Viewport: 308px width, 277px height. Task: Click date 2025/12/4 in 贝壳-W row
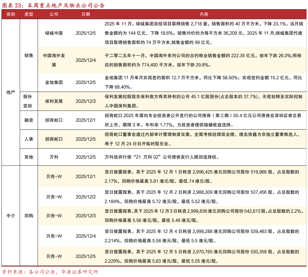(x=86, y=236)
